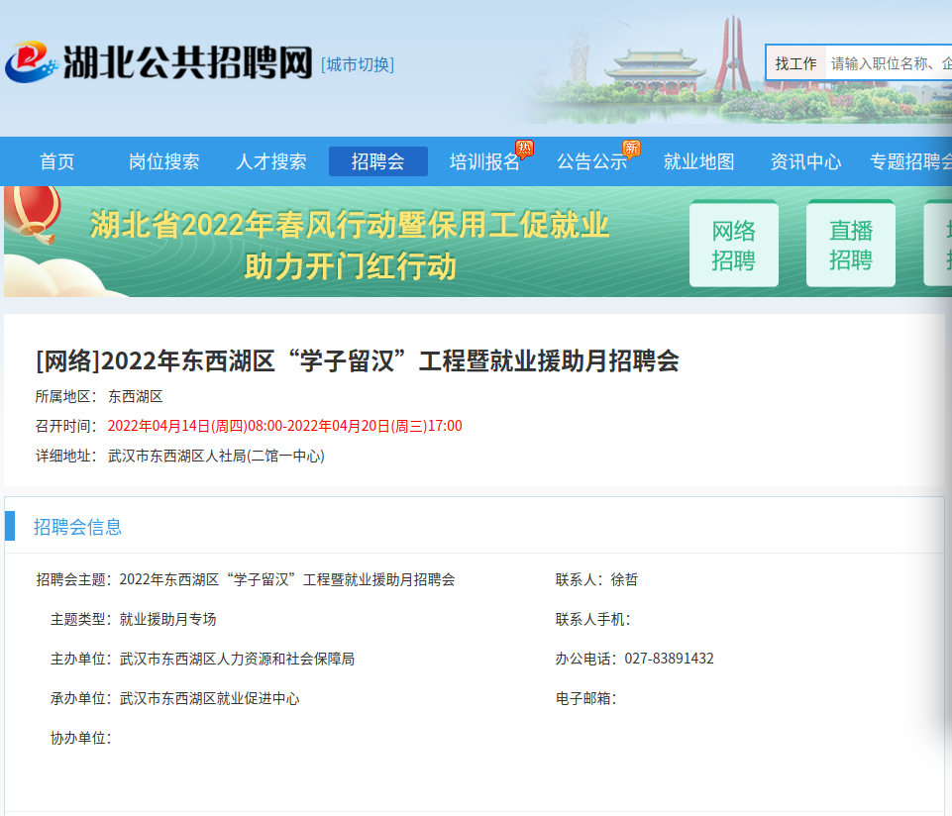The width and height of the screenshot is (952, 816).
Task: Click the contact name 徐哲
Action: (624, 580)
